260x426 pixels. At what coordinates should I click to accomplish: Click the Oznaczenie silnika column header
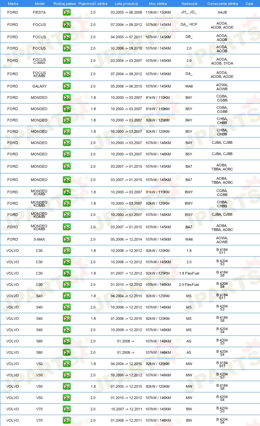tap(222, 4)
